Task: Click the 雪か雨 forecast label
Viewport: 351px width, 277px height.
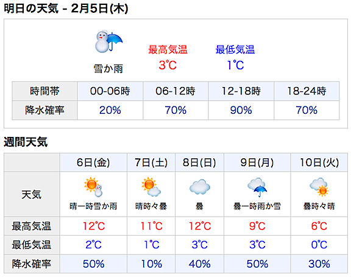Action: [x=108, y=69]
